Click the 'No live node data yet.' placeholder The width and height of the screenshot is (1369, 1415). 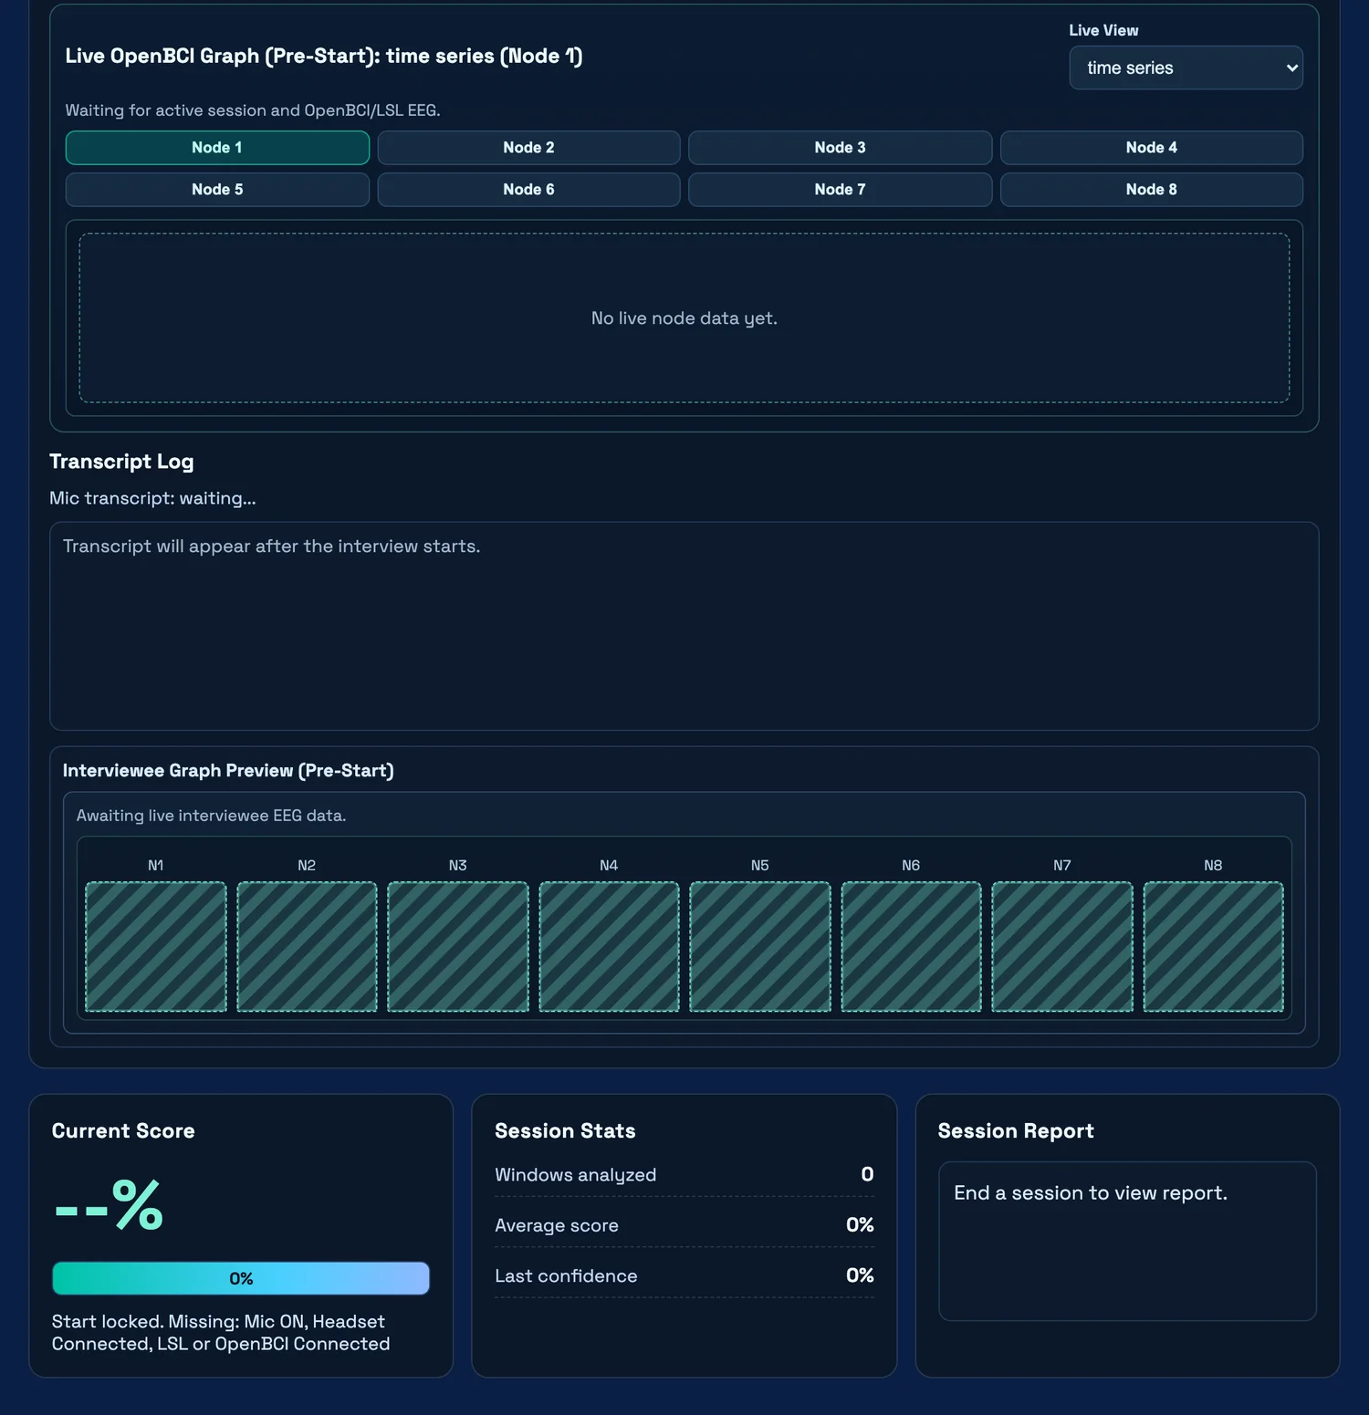(684, 318)
